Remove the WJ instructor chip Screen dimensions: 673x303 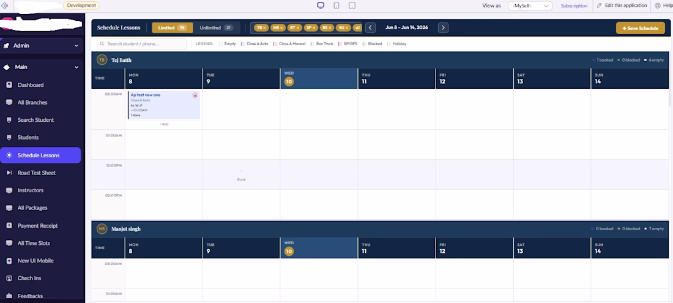tap(347, 28)
